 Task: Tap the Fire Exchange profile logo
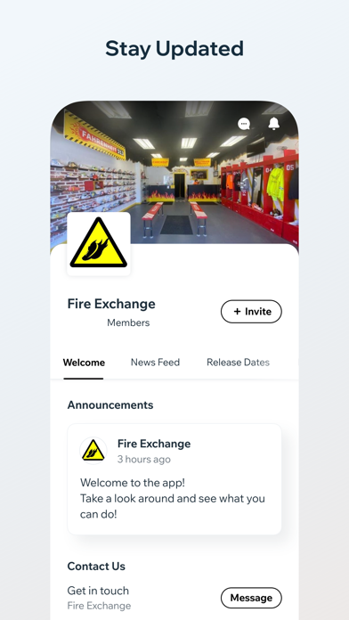click(99, 243)
